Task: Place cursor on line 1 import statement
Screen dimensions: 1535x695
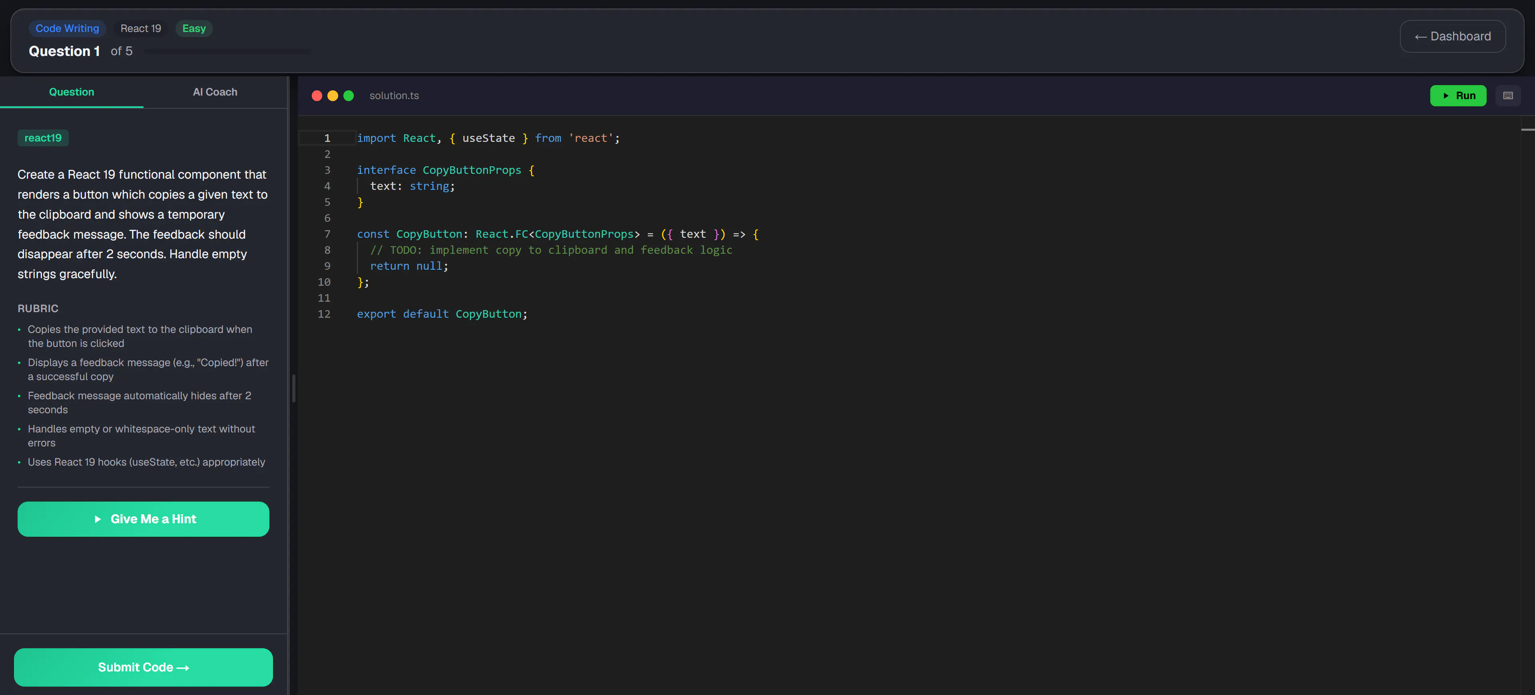Action: tap(488, 138)
